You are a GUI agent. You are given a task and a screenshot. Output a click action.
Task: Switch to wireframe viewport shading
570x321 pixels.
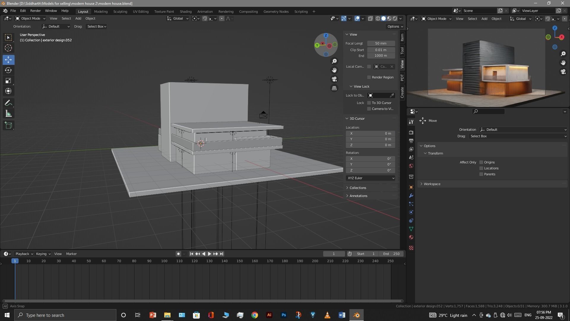(378, 18)
